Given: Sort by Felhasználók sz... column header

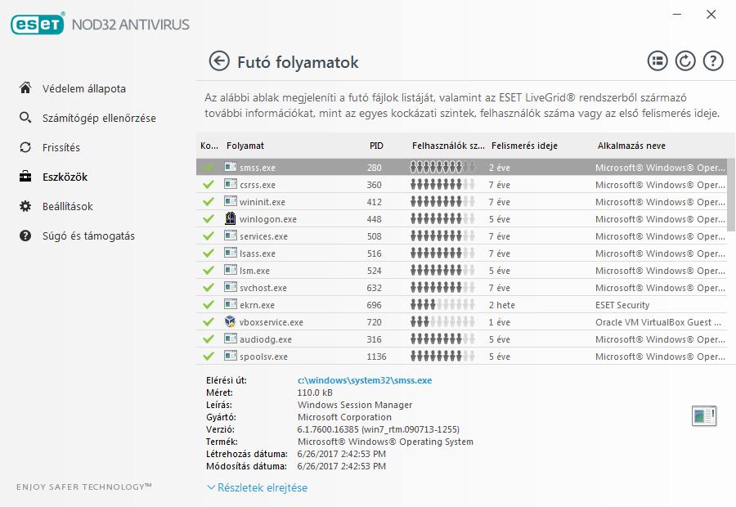Looking at the screenshot, I should 448,146.
